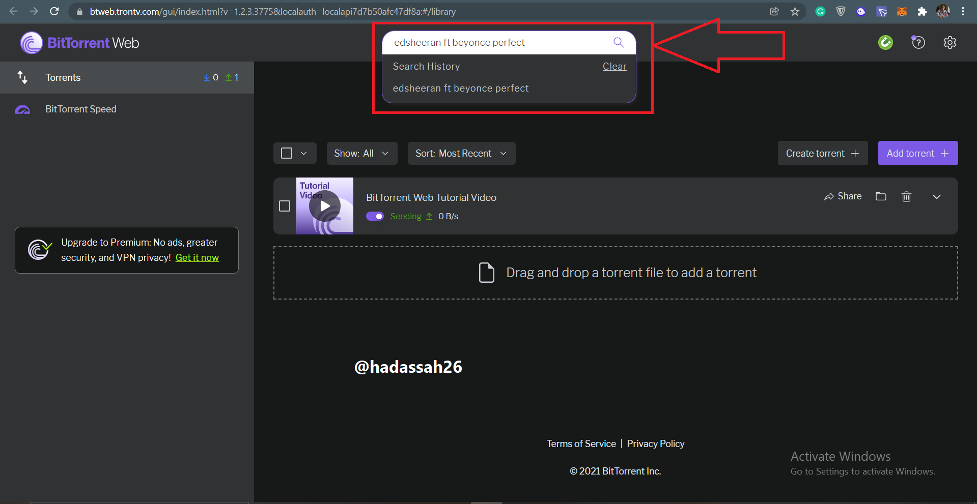
Task: Go back with browser back arrow
Action: click(x=13, y=11)
